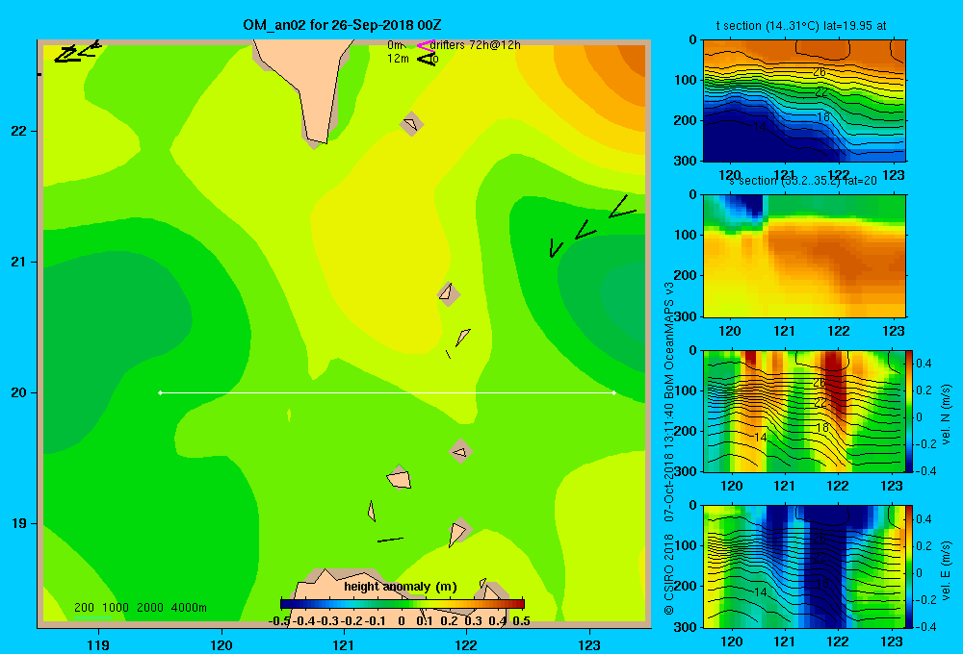Click the magenta 0m drifter arrow in legend
This screenshot has width=963, height=654.
click(426, 45)
